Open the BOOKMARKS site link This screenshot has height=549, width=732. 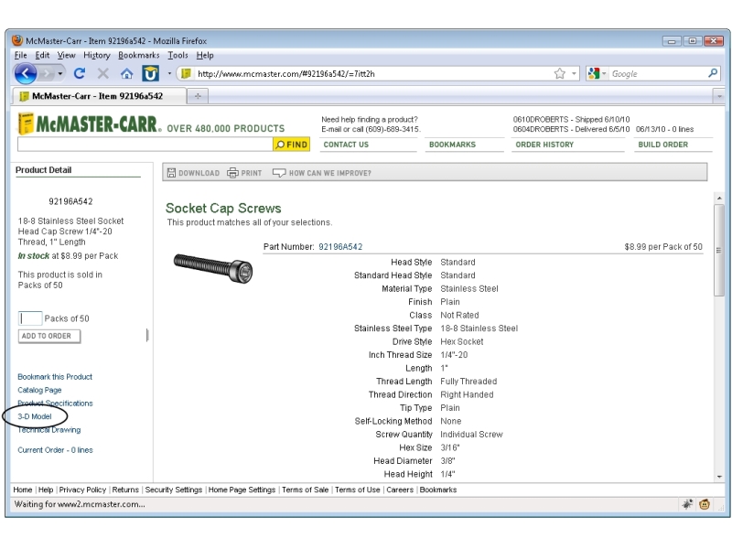[452, 145]
